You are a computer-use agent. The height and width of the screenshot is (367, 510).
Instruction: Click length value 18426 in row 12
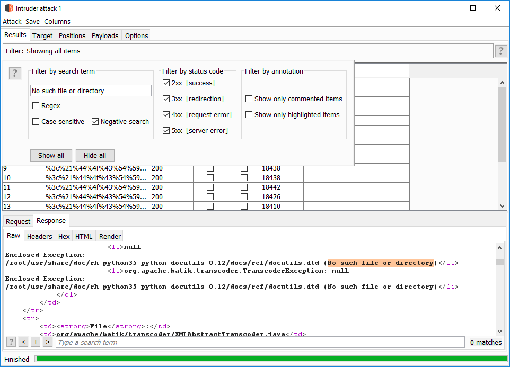271,197
